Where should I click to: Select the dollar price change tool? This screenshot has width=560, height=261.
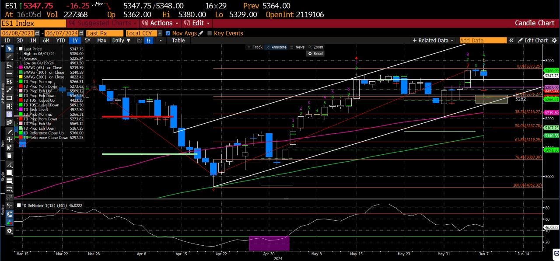coord(10,82)
